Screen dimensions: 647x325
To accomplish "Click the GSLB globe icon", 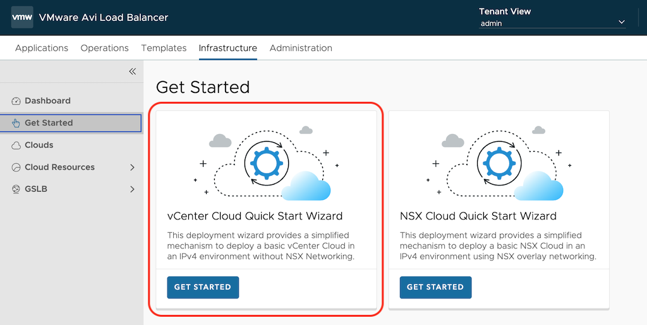I will pyautogui.click(x=16, y=189).
